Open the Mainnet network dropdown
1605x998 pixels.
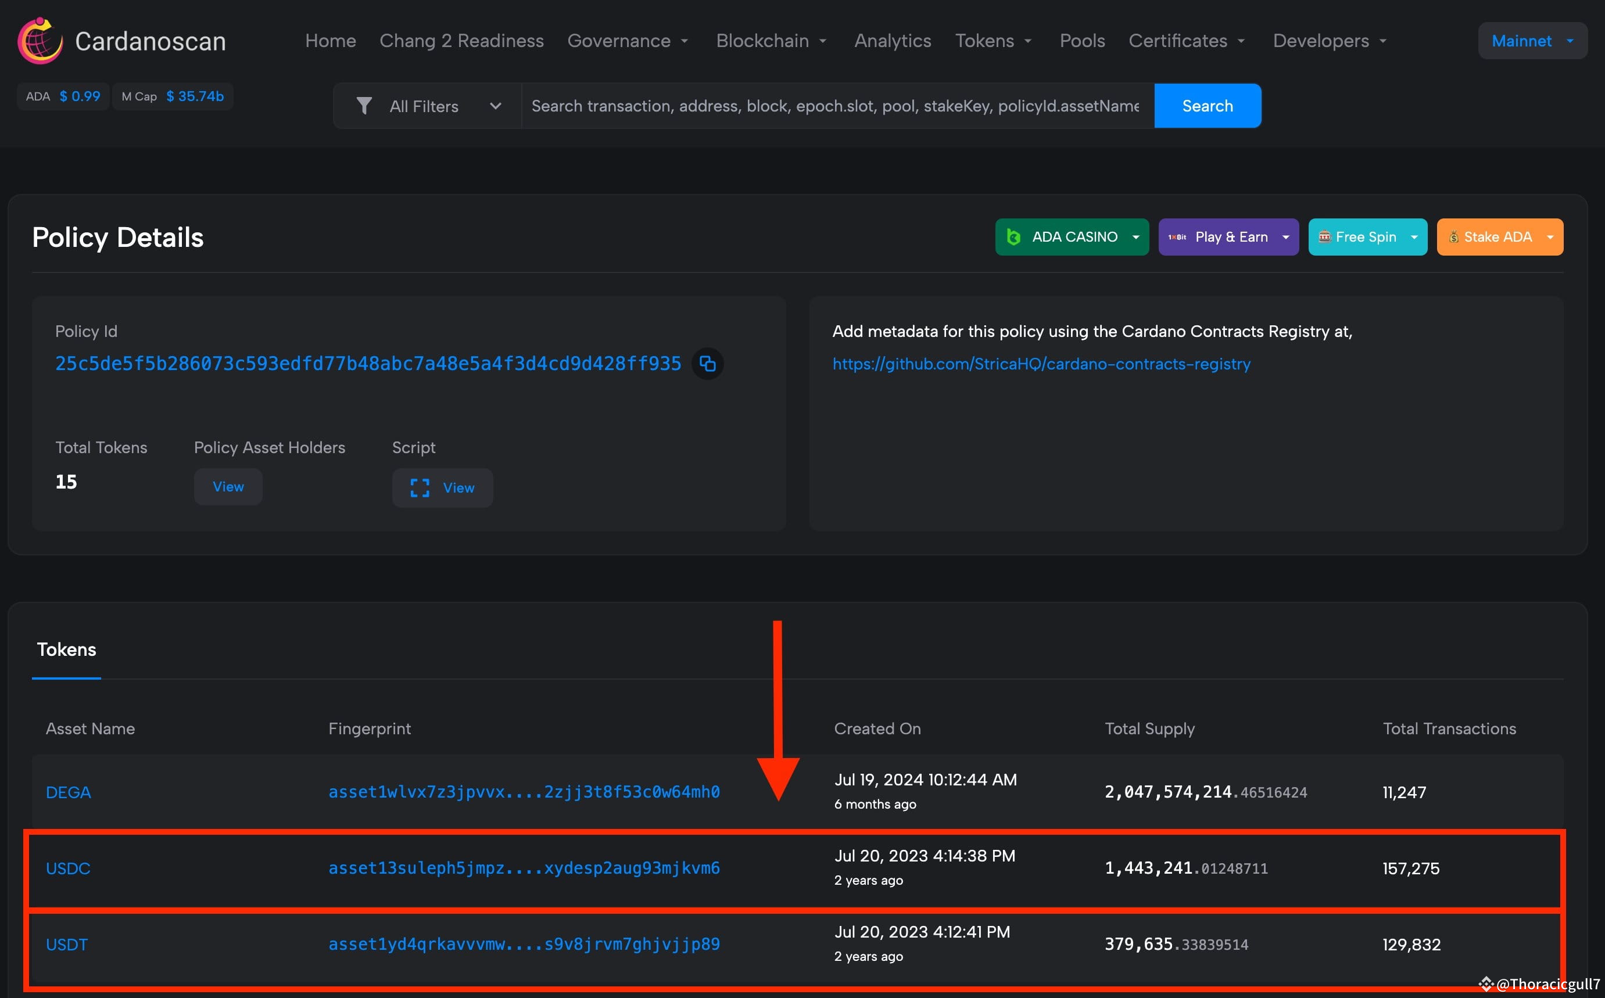pyautogui.click(x=1532, y=40)
